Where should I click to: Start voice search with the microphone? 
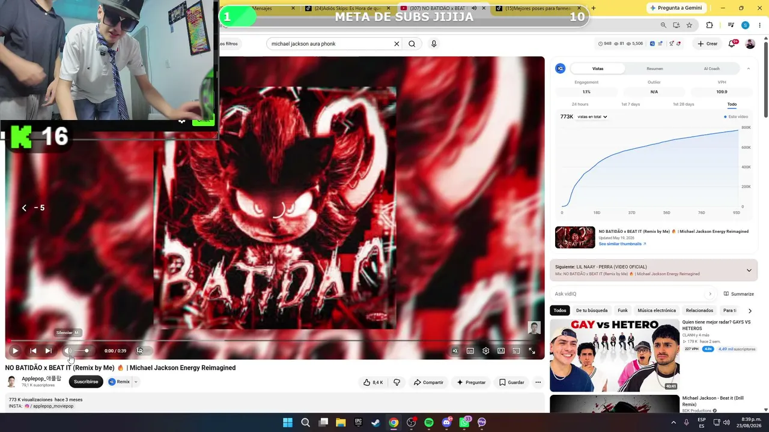coord(434,44)
